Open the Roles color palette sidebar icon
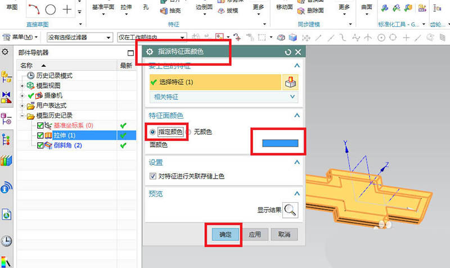 [x=6, y=262]
